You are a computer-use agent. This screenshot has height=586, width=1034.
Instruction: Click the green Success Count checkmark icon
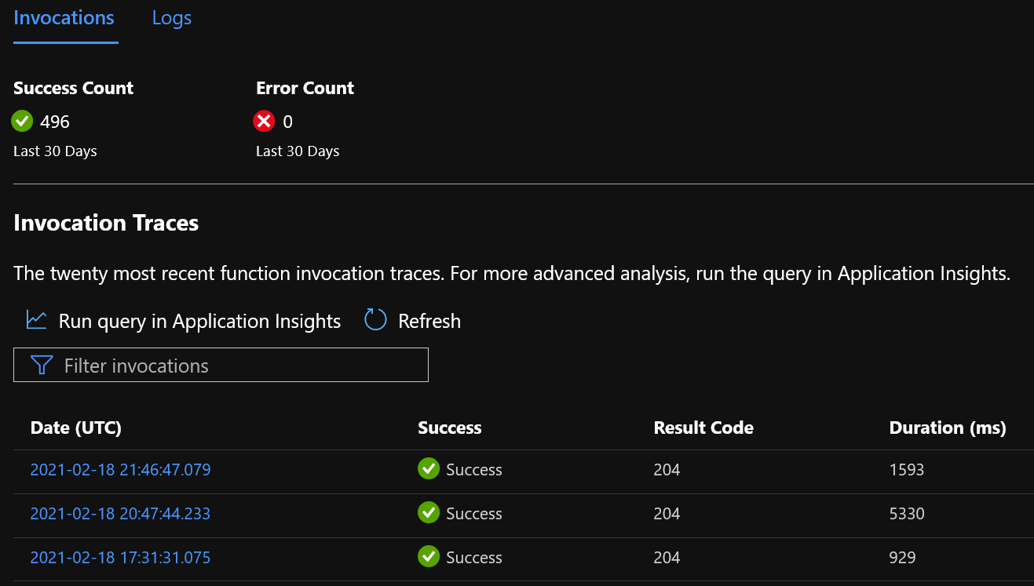23,121
